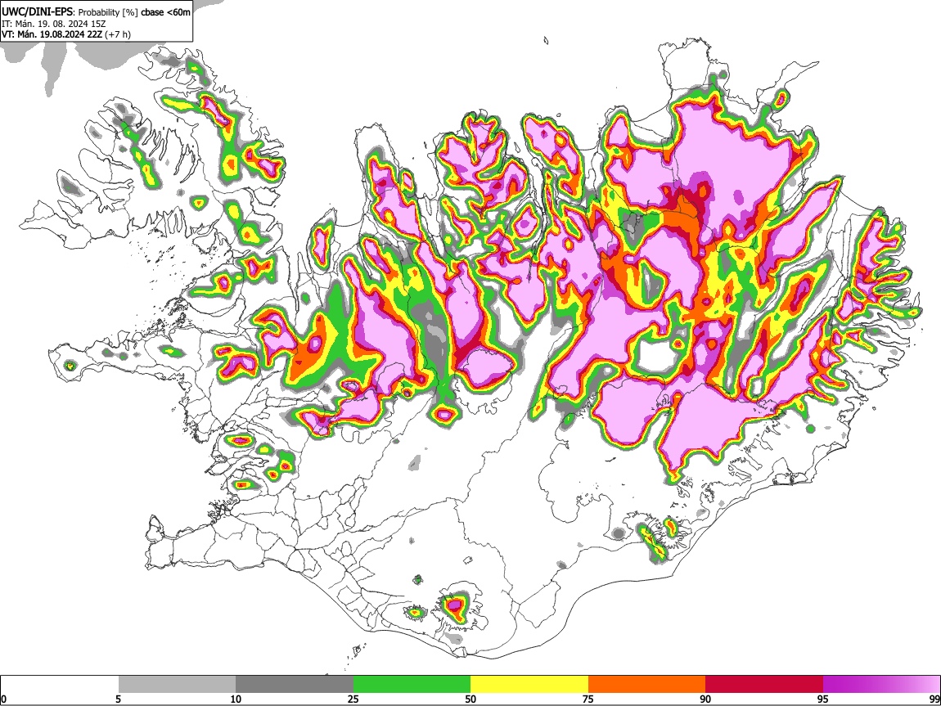The width and height of the screenshot is (941, 706).
Task: Click the legend value '75'
Action: (588, 699)
